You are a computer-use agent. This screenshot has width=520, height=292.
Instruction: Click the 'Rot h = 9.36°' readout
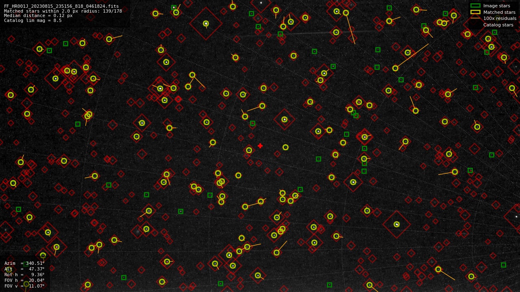24,275
